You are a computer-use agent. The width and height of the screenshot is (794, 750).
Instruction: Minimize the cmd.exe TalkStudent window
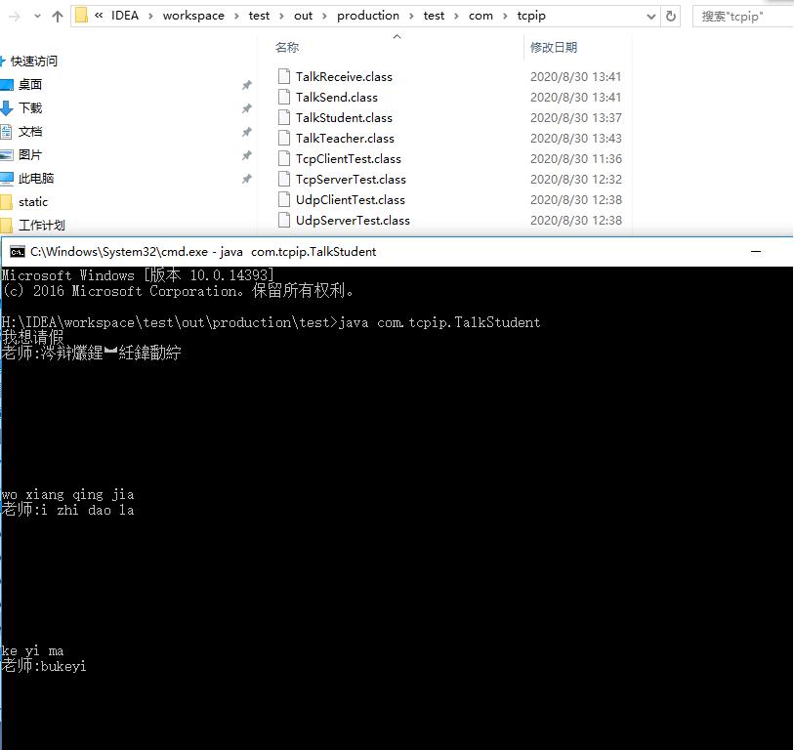pyautogui.click(x=756, y=252)
